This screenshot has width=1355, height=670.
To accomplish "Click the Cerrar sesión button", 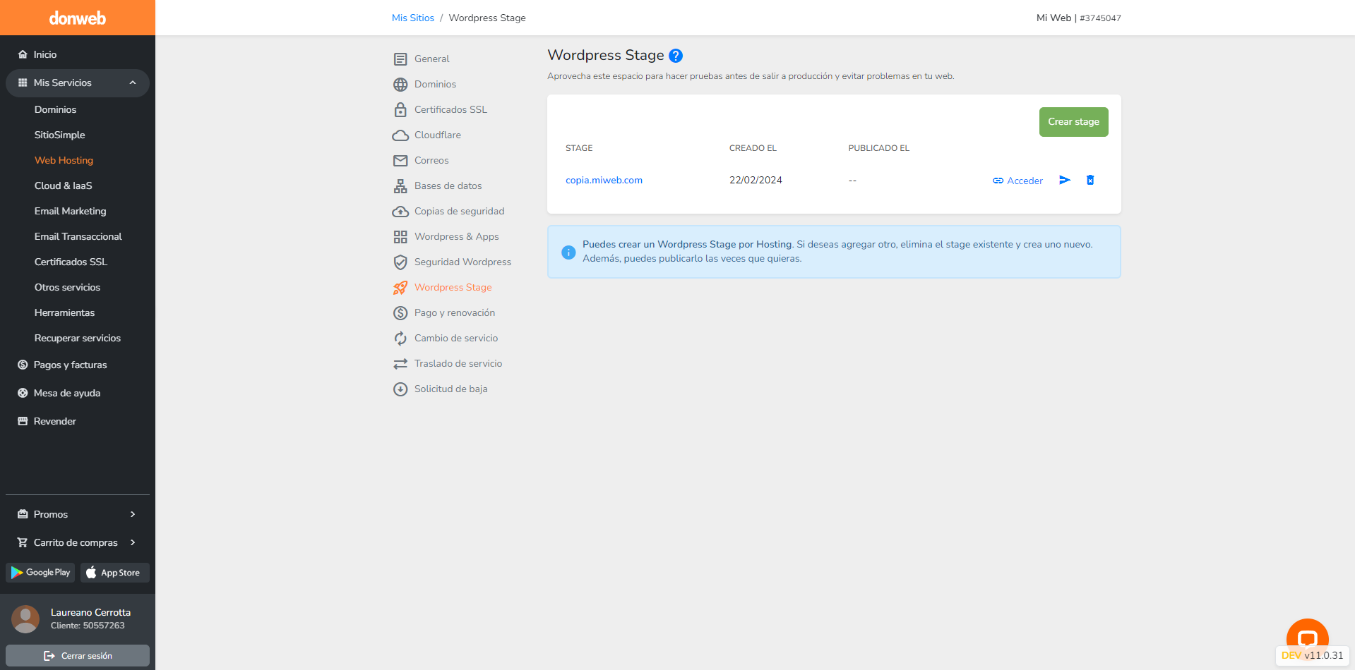I will click(78, 655).
